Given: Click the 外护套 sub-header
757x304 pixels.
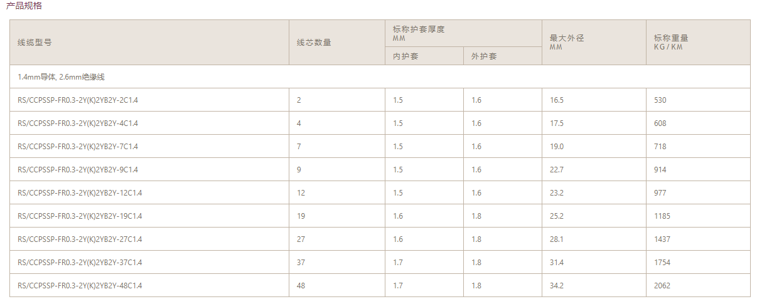Looking at the screenshot, I should pyautogui.click(x=484, y=56).
